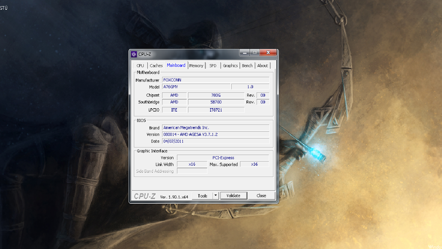
Task: Click the Link Width x16 value
Action: (x=192, y=164)
